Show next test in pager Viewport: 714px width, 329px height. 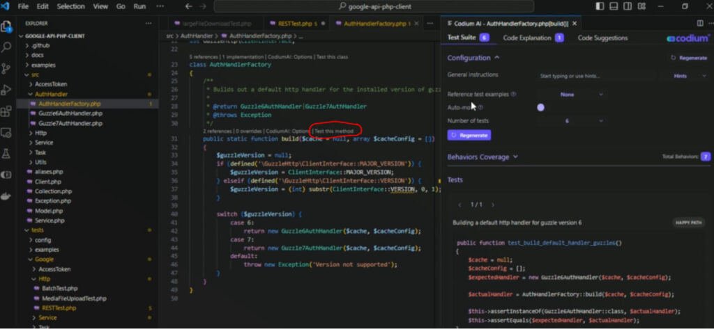point(493,205)
